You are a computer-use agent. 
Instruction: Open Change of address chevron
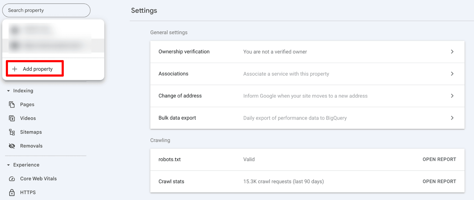click(x=452, y=96)
